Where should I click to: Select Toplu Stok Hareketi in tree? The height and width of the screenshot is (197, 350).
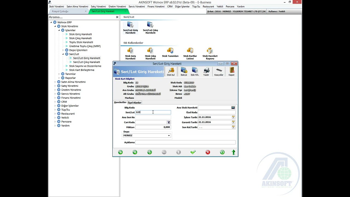pyautogui.click(x=81, y=42)
